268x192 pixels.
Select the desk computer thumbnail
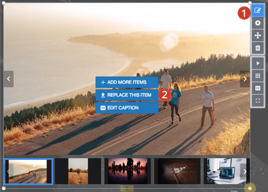point(223,171)
